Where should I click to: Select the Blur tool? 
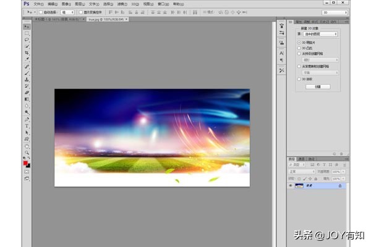(27, 106)
